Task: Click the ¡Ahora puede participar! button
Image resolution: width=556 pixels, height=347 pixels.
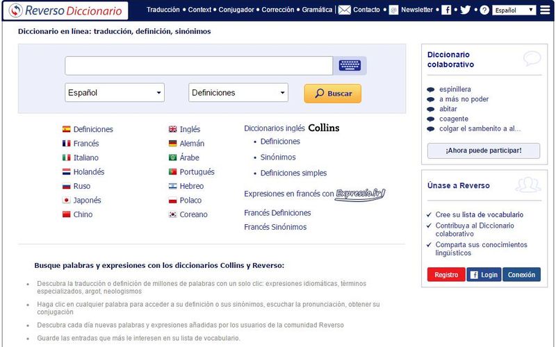Action: pyautogui.click(x=483, y=151)
